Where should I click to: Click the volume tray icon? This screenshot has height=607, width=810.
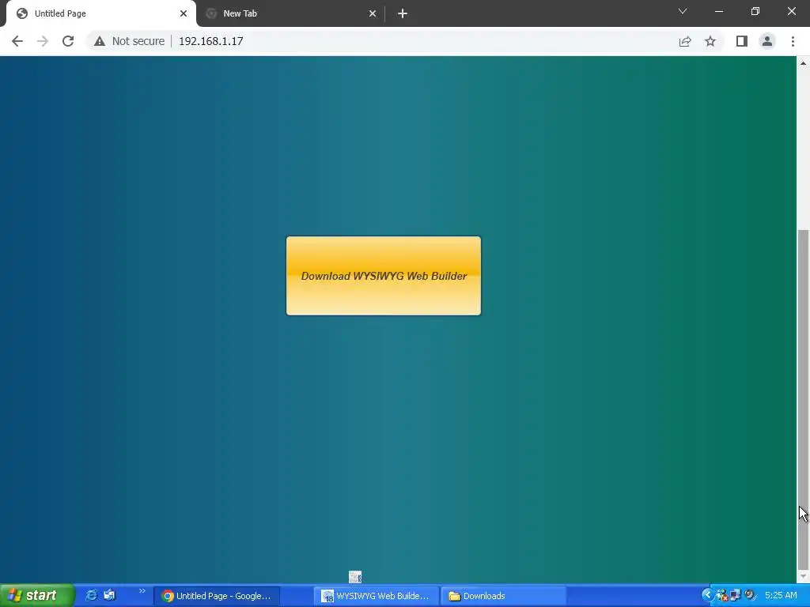(x=750, y=596)
